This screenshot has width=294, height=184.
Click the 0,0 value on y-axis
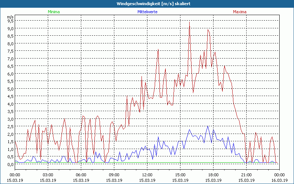click(10, 164)
